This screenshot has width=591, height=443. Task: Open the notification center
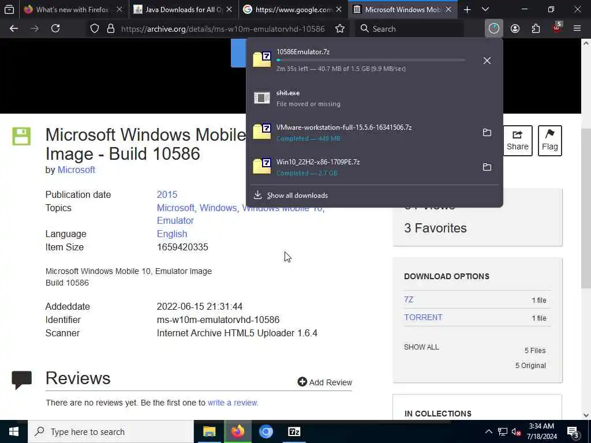click(x=573, y=433)
